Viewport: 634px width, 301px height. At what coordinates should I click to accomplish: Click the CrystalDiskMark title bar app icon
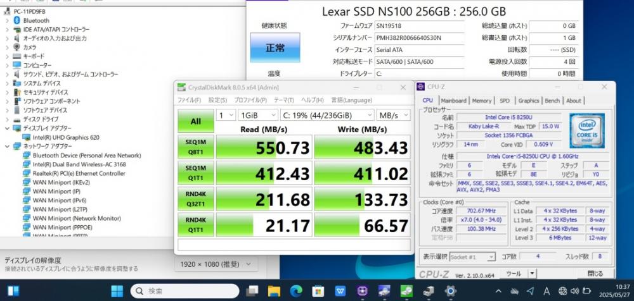pos(181,87)
